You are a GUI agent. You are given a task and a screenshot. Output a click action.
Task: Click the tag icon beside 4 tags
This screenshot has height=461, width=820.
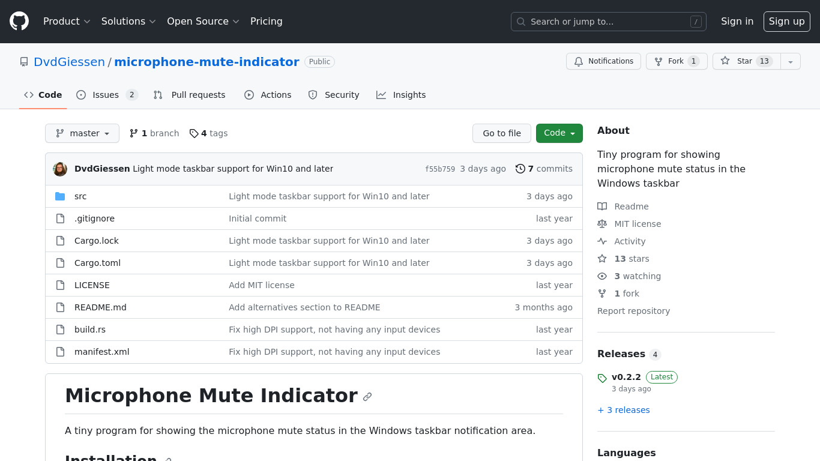point(194,133)
